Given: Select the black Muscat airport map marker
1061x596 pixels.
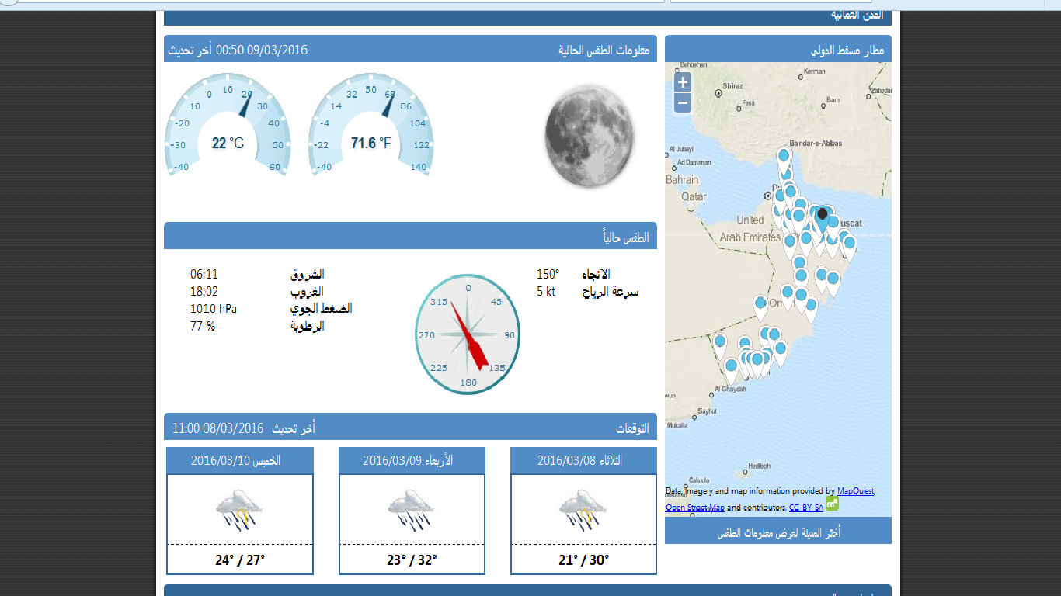Looking at the screenshot, I should [823, 216].
